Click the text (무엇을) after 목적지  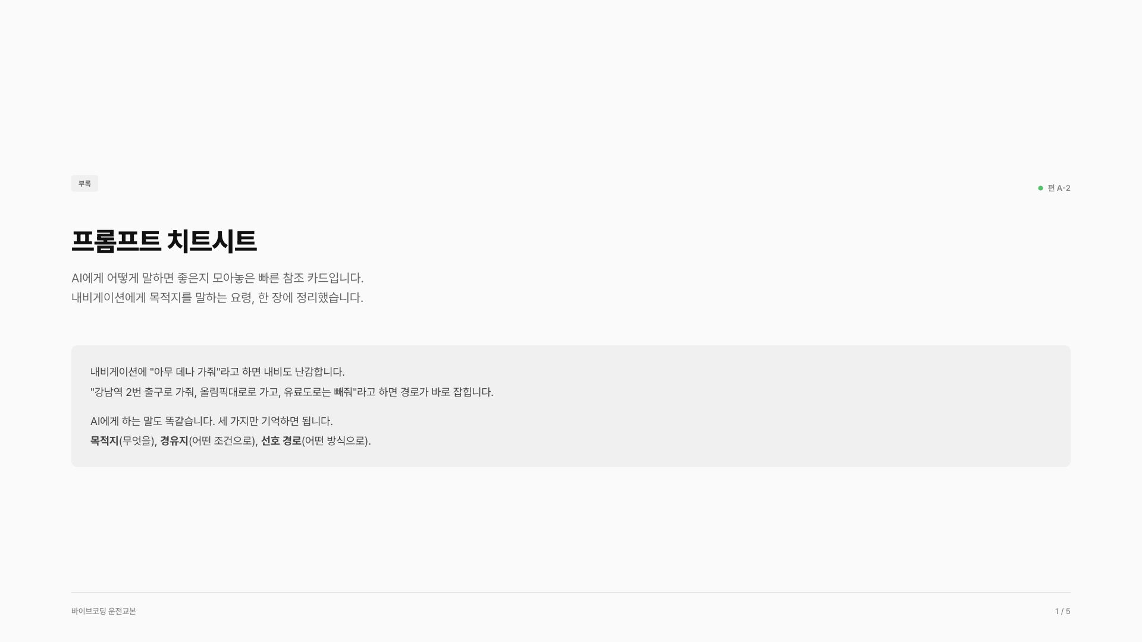(137, 441)
